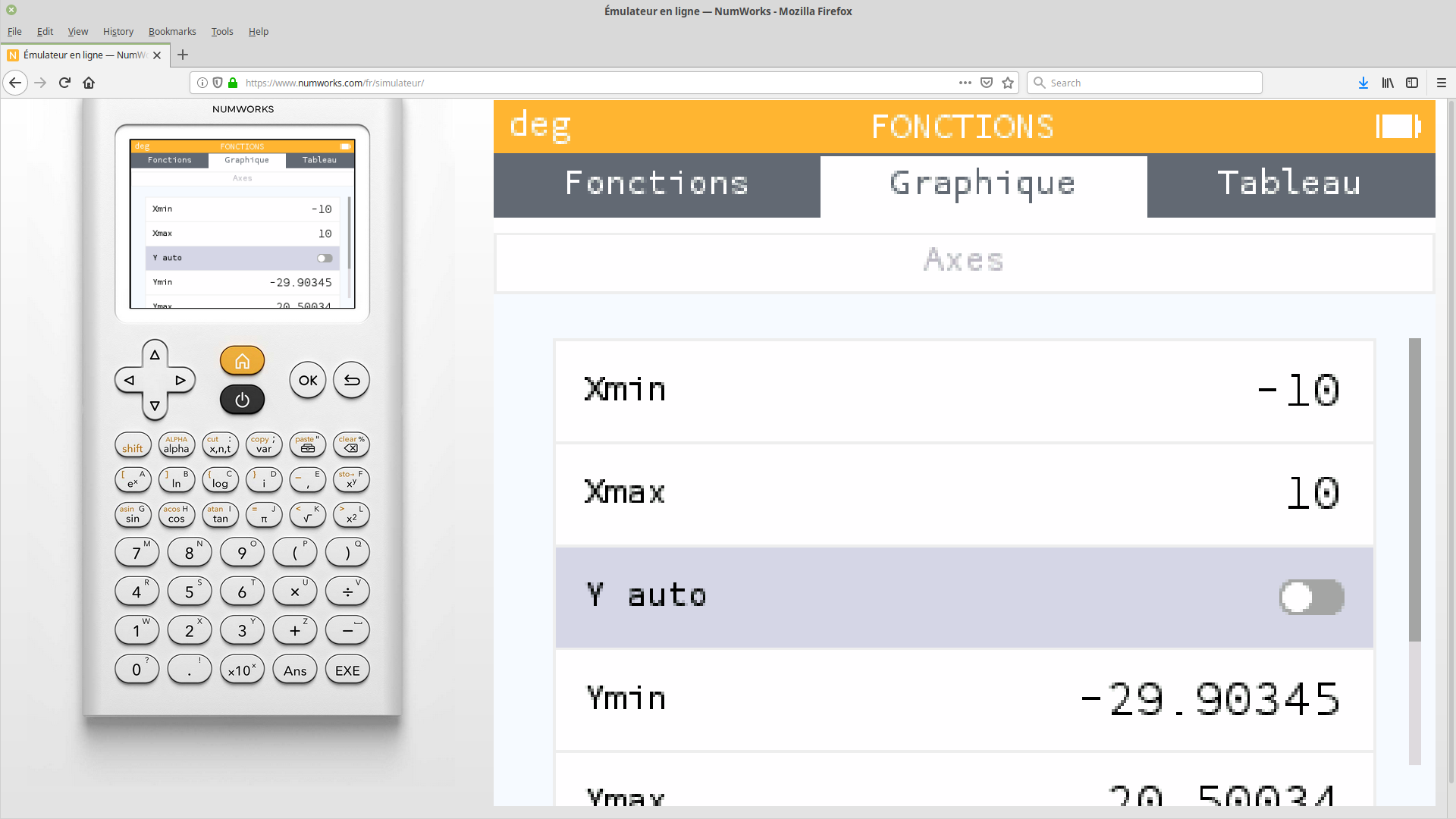Image resolution: width=1456 pixels, height=819 pixels.
Task: Show downloads arrow icon
Action: click(1363, 83)
